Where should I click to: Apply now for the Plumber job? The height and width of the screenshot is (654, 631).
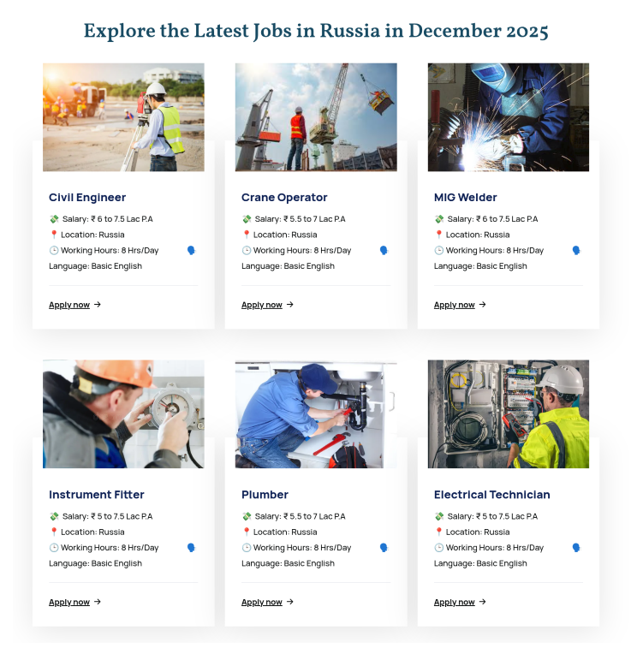tap(267, 603)
